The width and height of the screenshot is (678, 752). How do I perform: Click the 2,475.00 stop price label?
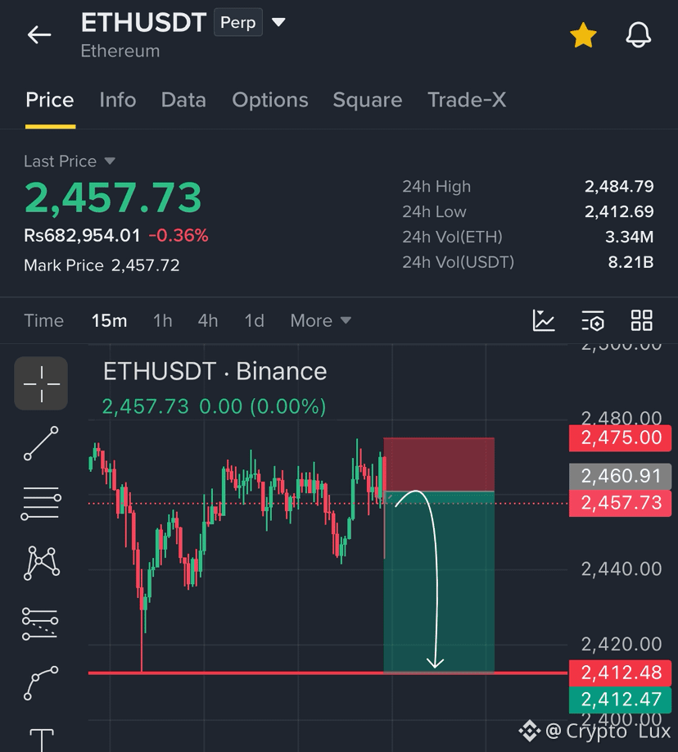coord(620,438)
